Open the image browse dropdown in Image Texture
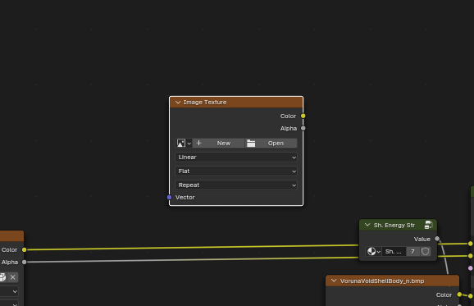This screenshot has height=306, width=474. 184,143
